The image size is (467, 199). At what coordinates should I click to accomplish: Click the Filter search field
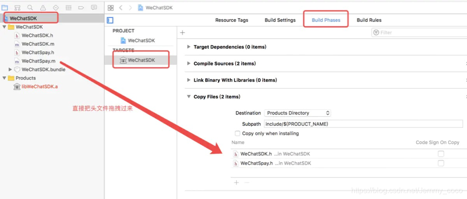coord(419,33)
